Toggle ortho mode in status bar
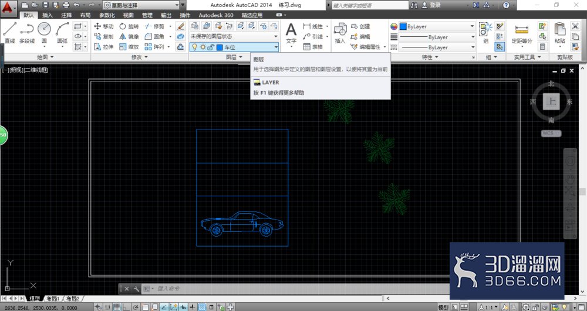 127,307
